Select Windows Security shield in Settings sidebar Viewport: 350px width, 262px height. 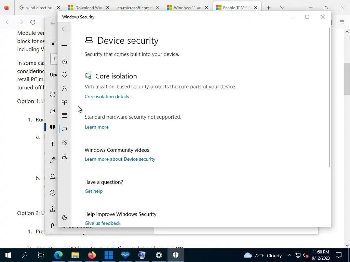click(52, 127)
